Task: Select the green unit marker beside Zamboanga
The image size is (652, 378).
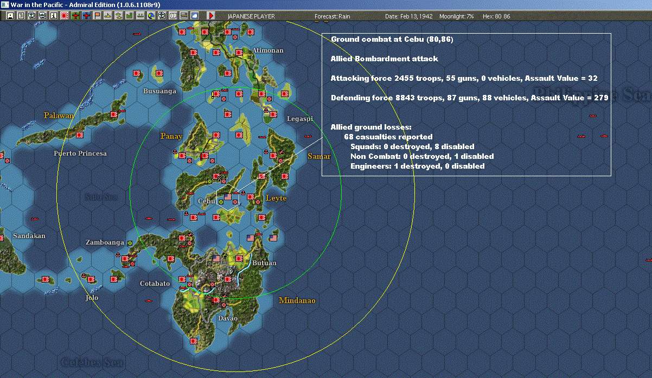Action: pos(130,243)
